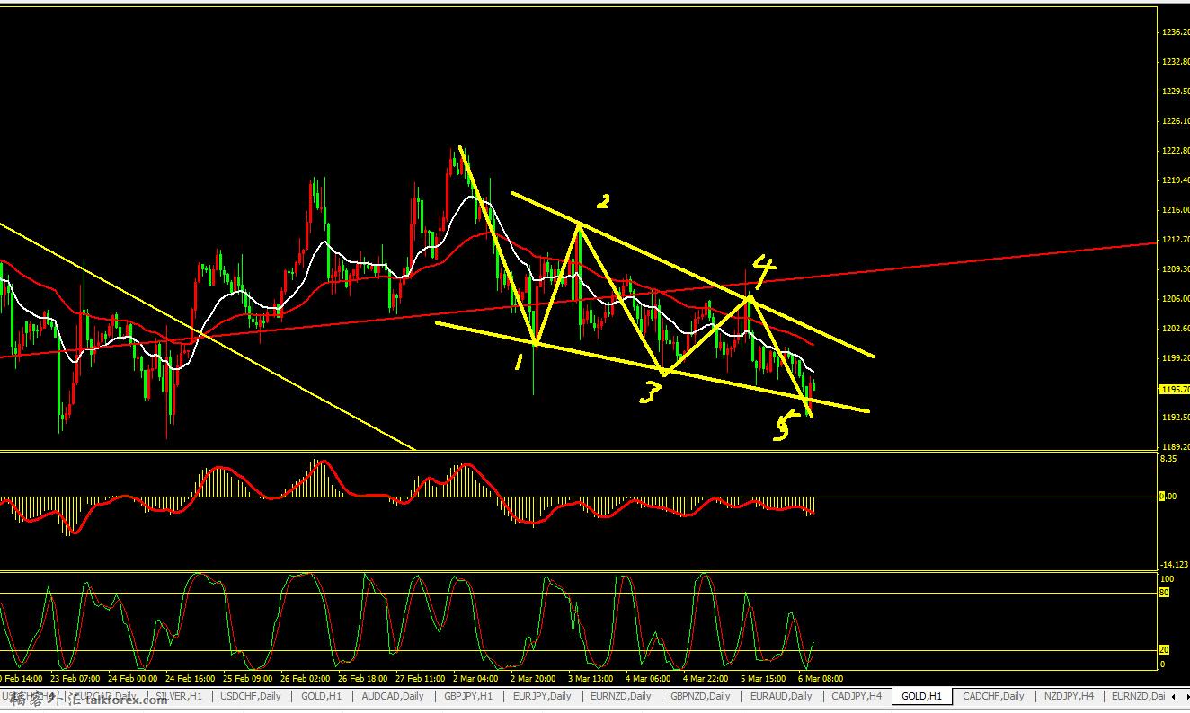This screenshot has height=713, width=1190.
Task: Click the 1229.50 price scale value
Action: (1176, 92)
